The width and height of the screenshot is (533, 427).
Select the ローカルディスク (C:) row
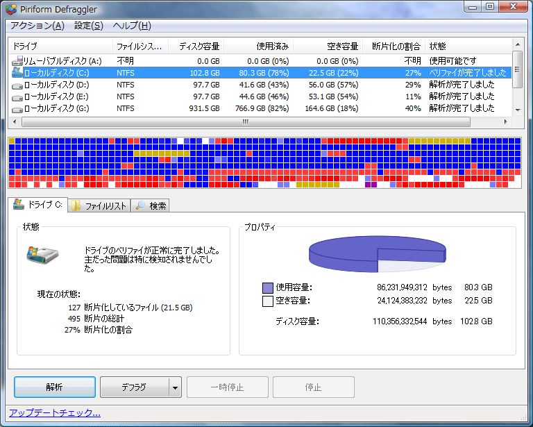pyautogui.click(x=260, y=73)
